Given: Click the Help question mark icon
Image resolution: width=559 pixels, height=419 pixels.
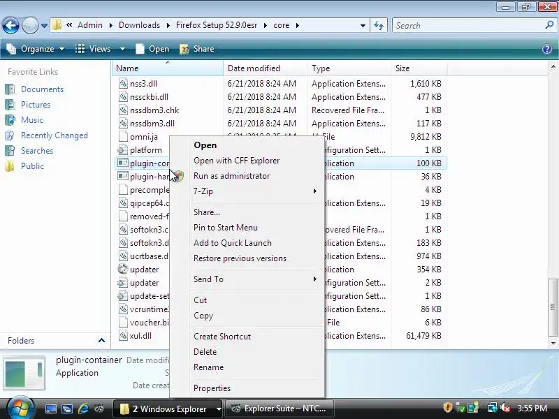Looking at the screenshot, I should click(x=547, y=49).
